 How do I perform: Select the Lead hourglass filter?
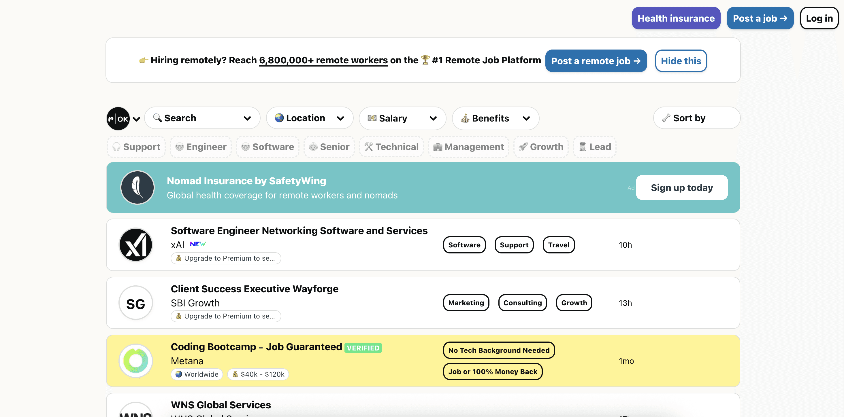tap(594, 147)
